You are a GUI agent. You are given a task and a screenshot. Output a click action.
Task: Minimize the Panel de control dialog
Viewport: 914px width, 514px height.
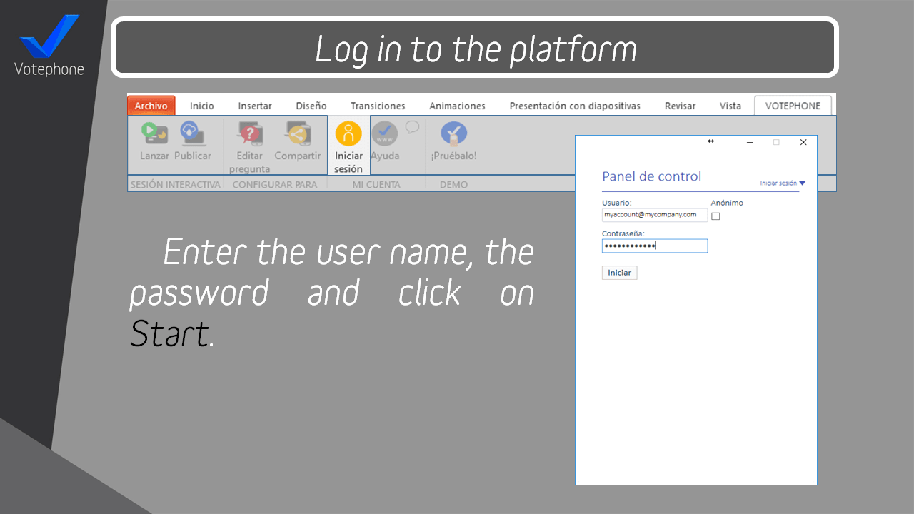click(x=750, y=142)
